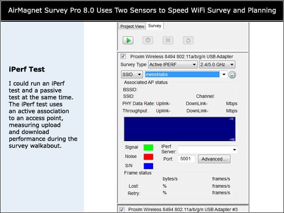
Task: Select the Survey tab
Action: [x=155, y=26]
